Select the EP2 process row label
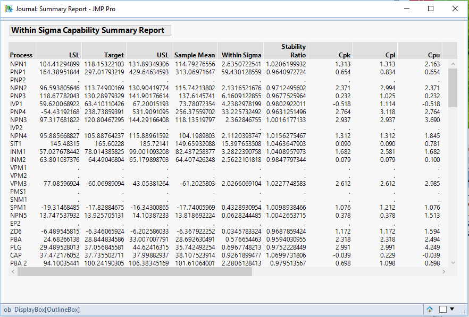Viewport: 469px width, 317px height. pyautogui.click(x=15, y=224)
